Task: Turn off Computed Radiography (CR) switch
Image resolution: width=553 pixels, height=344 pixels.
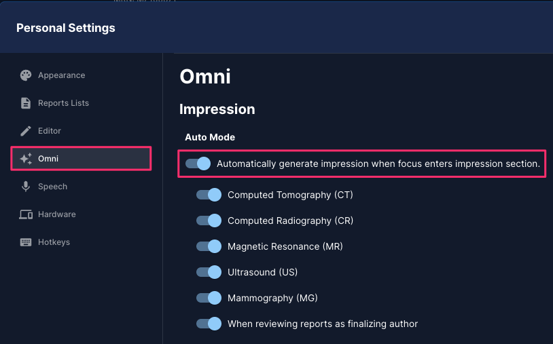Action: pos(209,221)
